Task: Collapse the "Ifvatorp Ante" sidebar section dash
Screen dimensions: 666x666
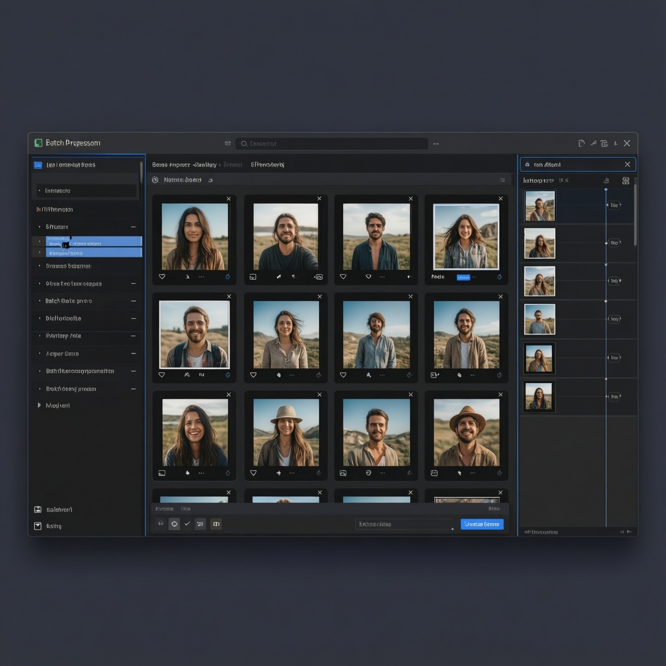Action: (x=133, y=336)
